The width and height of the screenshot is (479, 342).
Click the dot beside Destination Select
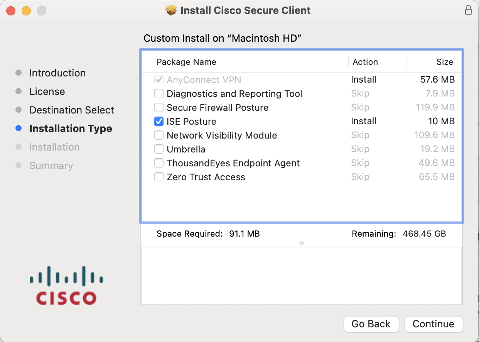point(18,110)
